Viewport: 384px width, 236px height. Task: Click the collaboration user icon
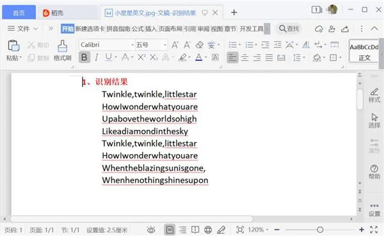pos(332,29)
